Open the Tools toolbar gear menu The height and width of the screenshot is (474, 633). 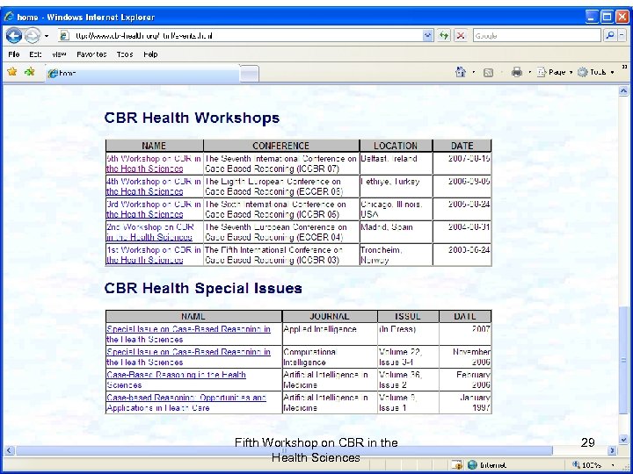pyautogui.click(x=595, y=73)
